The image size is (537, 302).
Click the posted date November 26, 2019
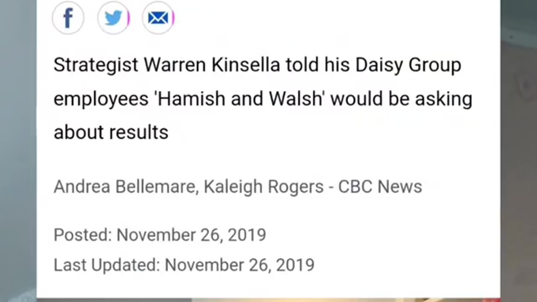(x=191, y=235)
